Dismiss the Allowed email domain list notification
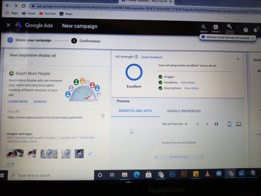261x196 pixels. [x=253, y=38]
